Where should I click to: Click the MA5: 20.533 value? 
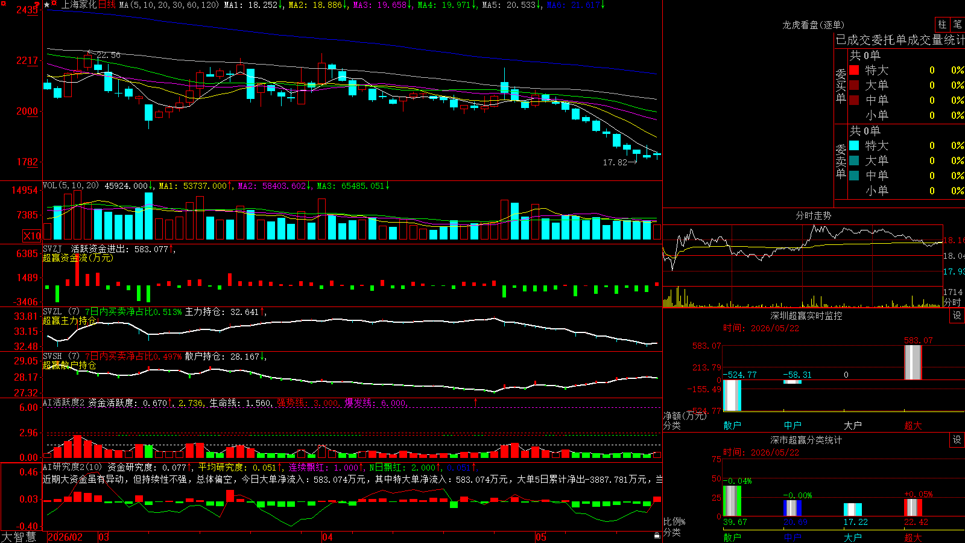pos(511,5)
